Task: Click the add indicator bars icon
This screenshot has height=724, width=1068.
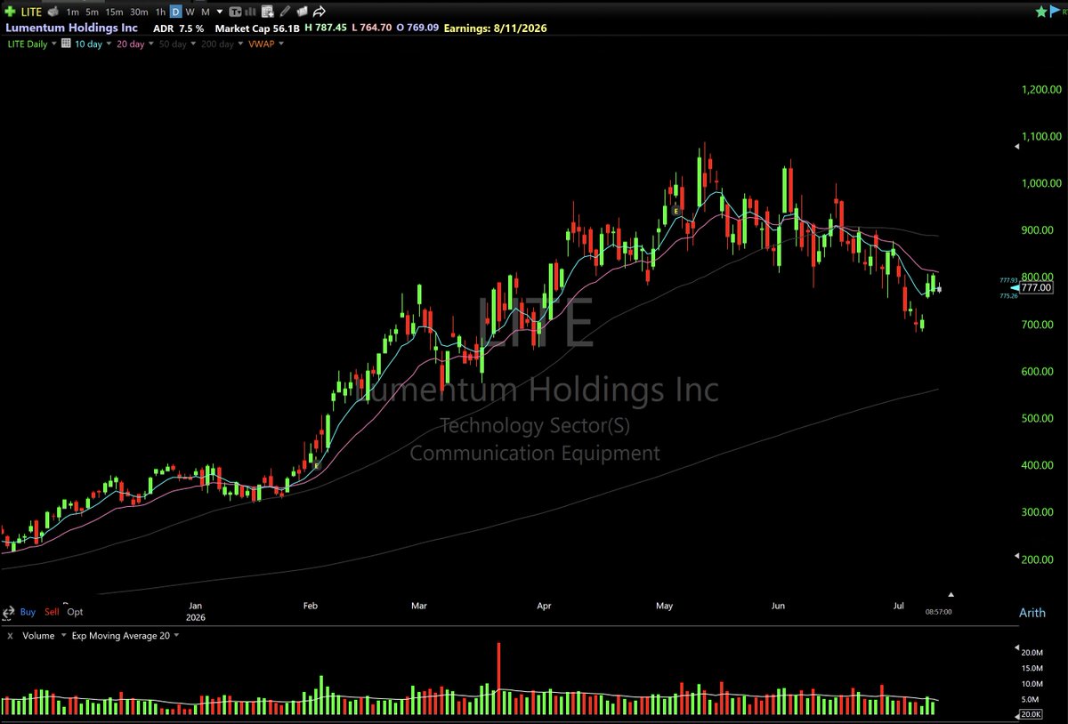Action: pyautogui.click(x=252, y=12)
